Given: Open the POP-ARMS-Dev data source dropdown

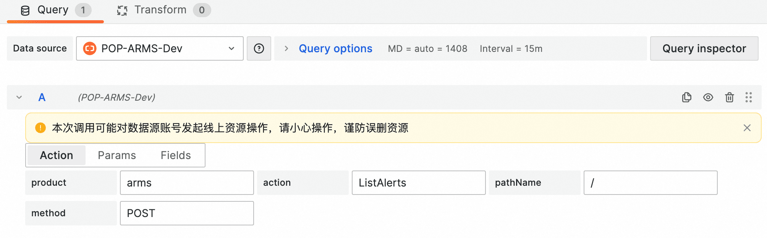Looking at the screenshot, I should (231, 48).
